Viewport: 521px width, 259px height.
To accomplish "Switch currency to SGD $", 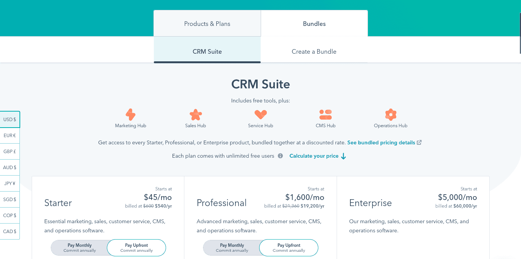I will 10,199.
